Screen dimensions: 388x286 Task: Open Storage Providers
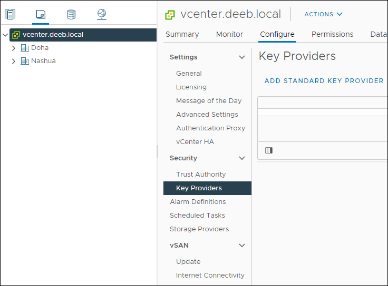[199, 229]
